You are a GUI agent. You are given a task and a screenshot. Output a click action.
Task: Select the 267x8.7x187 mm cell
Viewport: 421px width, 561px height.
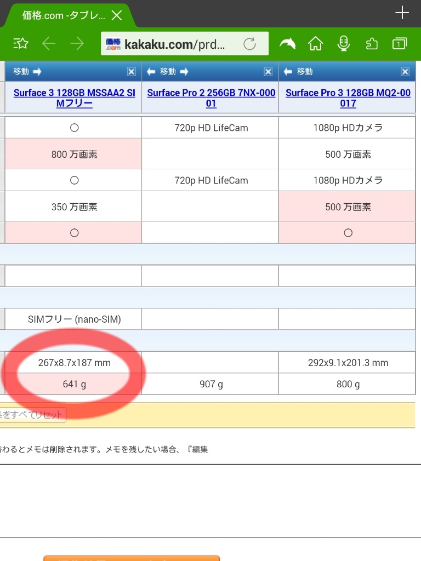(x=73, y=363)
